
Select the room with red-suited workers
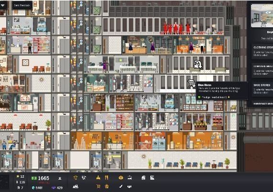click(163, 26)
